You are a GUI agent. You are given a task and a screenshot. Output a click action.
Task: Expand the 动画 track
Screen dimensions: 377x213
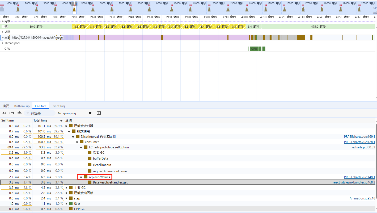3,32
